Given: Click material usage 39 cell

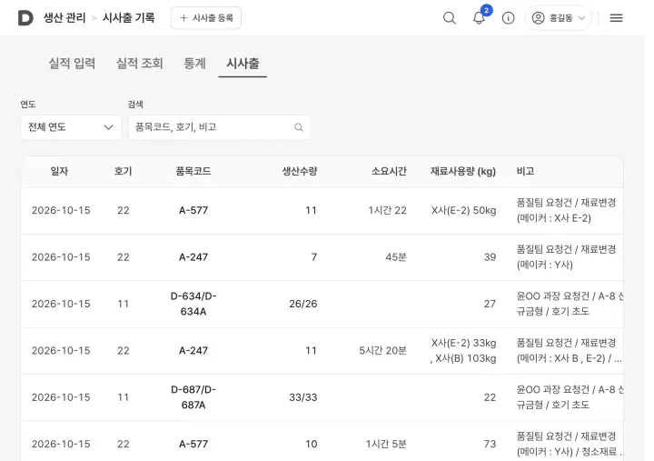Looking at the screenshot, I should 490,257.
